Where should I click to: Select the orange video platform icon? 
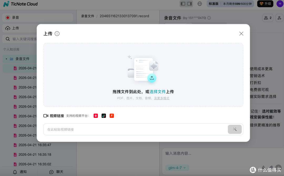click(112, 116)
